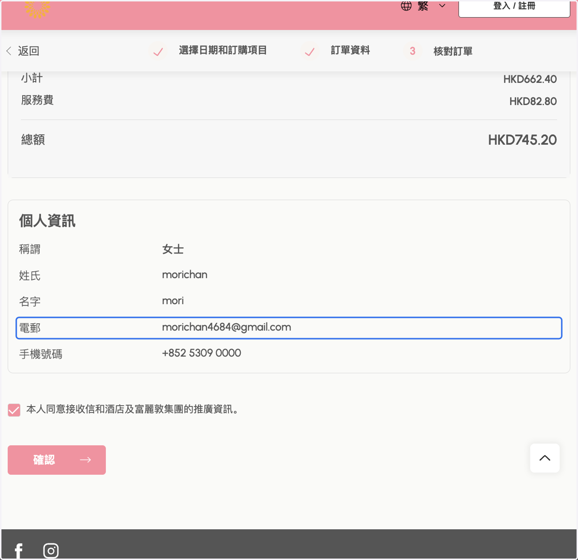Click the 個人資訊 heading
The image size is (578, 560).
point(47,221)
